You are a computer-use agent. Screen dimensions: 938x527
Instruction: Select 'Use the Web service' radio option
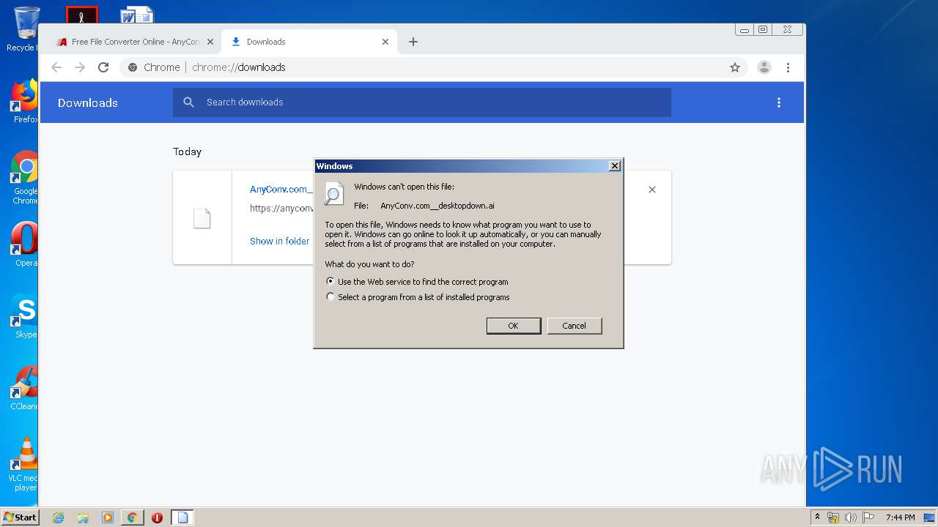[330, 281]
